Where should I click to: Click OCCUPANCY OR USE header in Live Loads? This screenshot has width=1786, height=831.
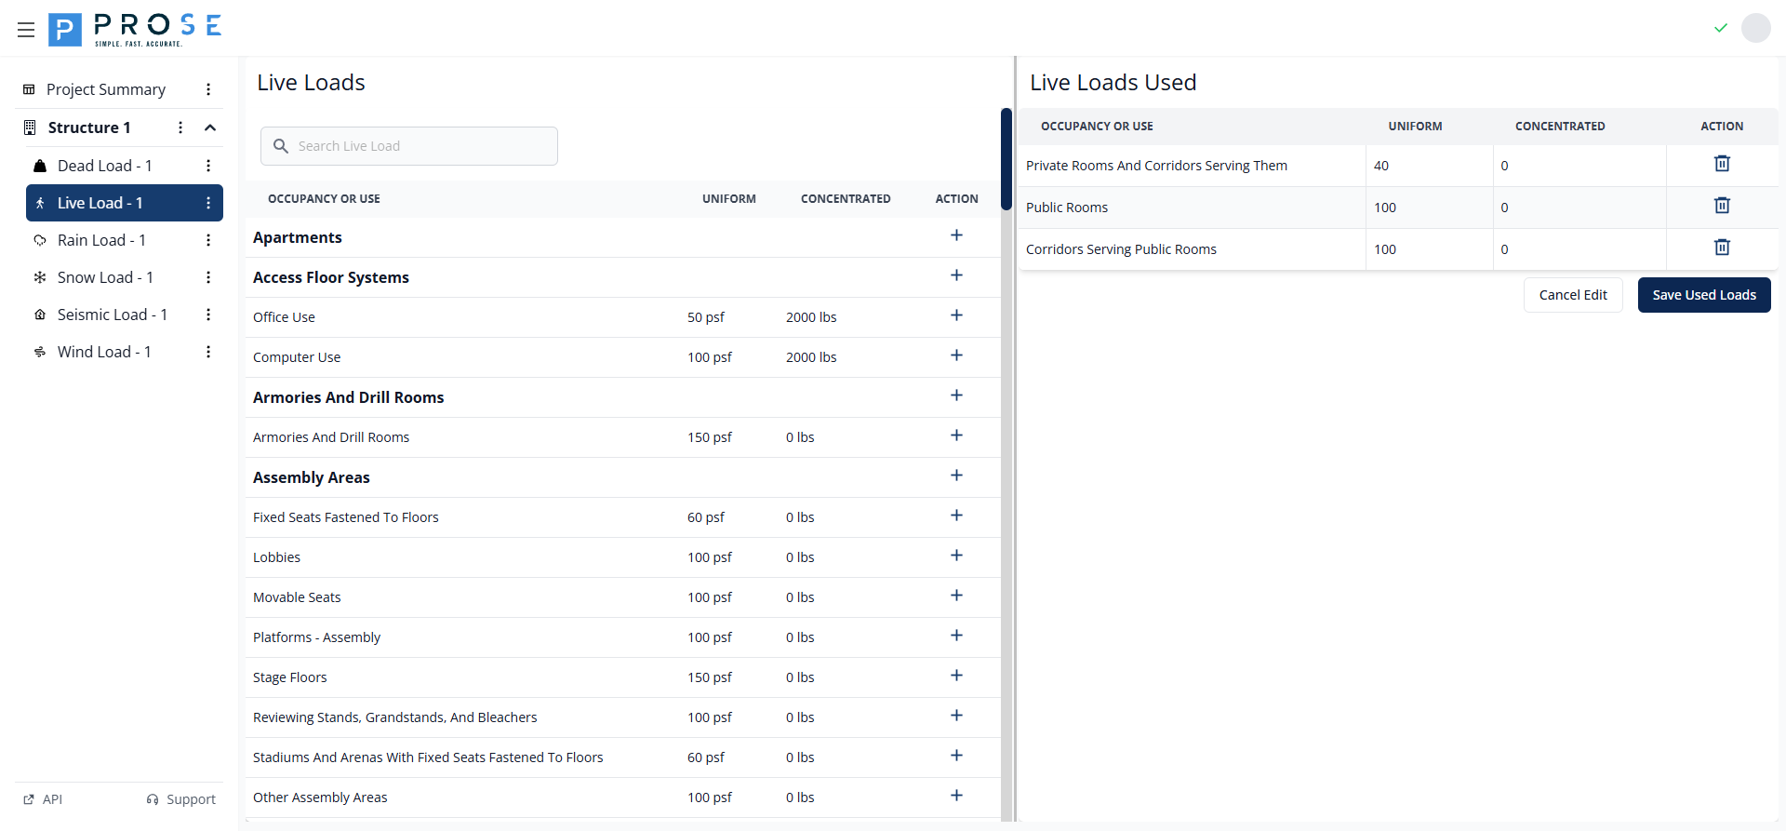tap(324, 199)
